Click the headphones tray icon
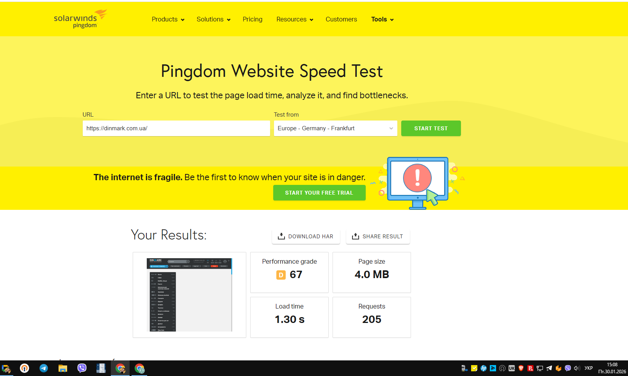The height and width of the screenshot is (376, 628). pos(502,368)
